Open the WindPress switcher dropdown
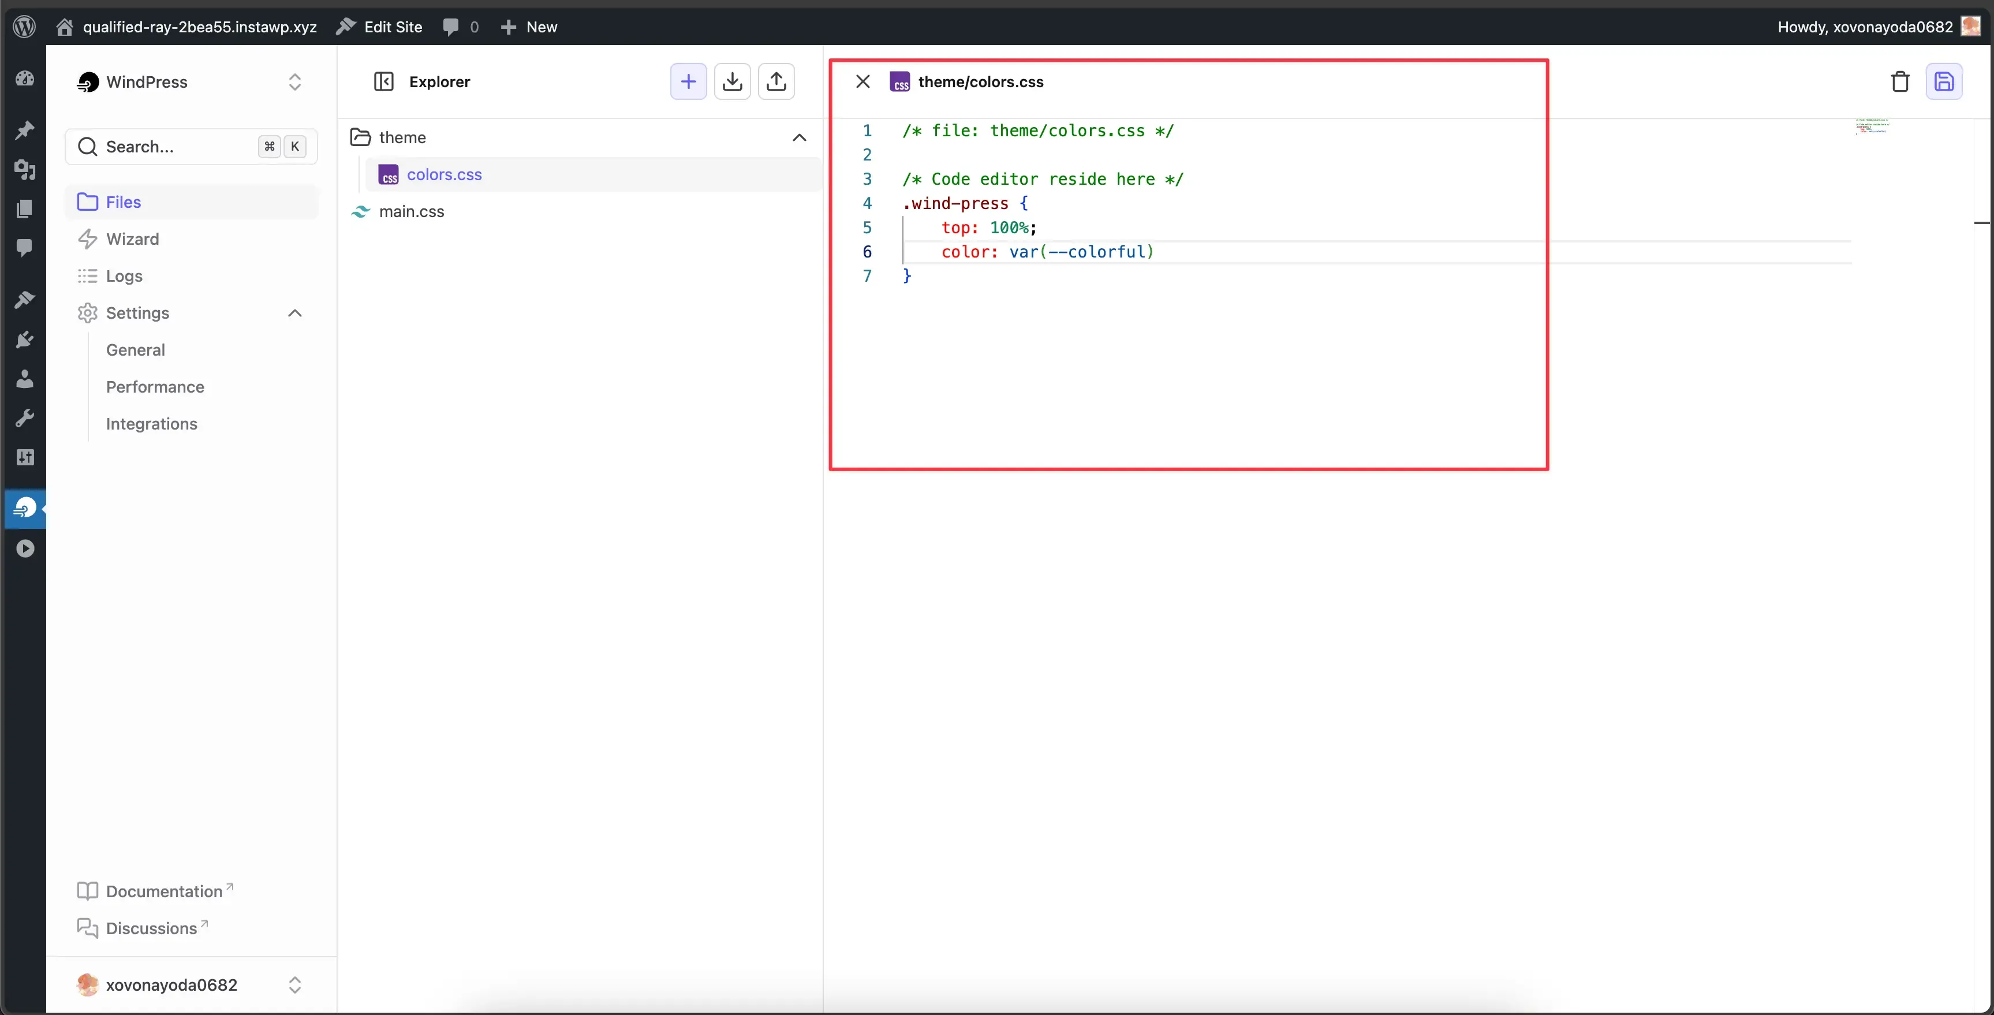This screenshot has width=1994, height=1015. (294, 82)
